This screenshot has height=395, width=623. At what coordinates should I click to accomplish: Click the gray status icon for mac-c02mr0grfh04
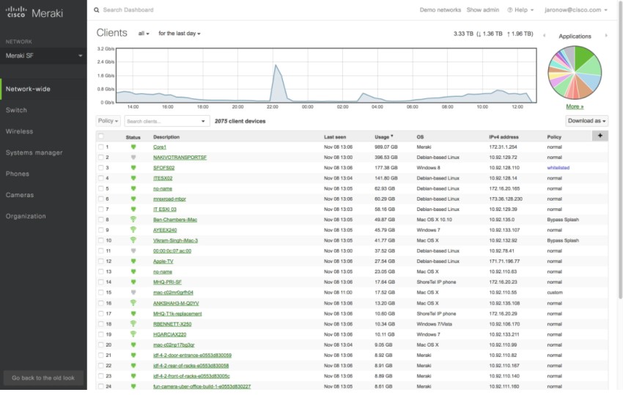point(133,292)
